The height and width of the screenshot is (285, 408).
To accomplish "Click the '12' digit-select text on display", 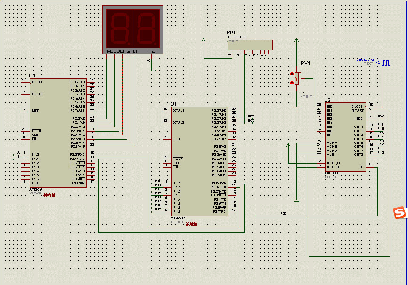I will click(x=152, y=51).
